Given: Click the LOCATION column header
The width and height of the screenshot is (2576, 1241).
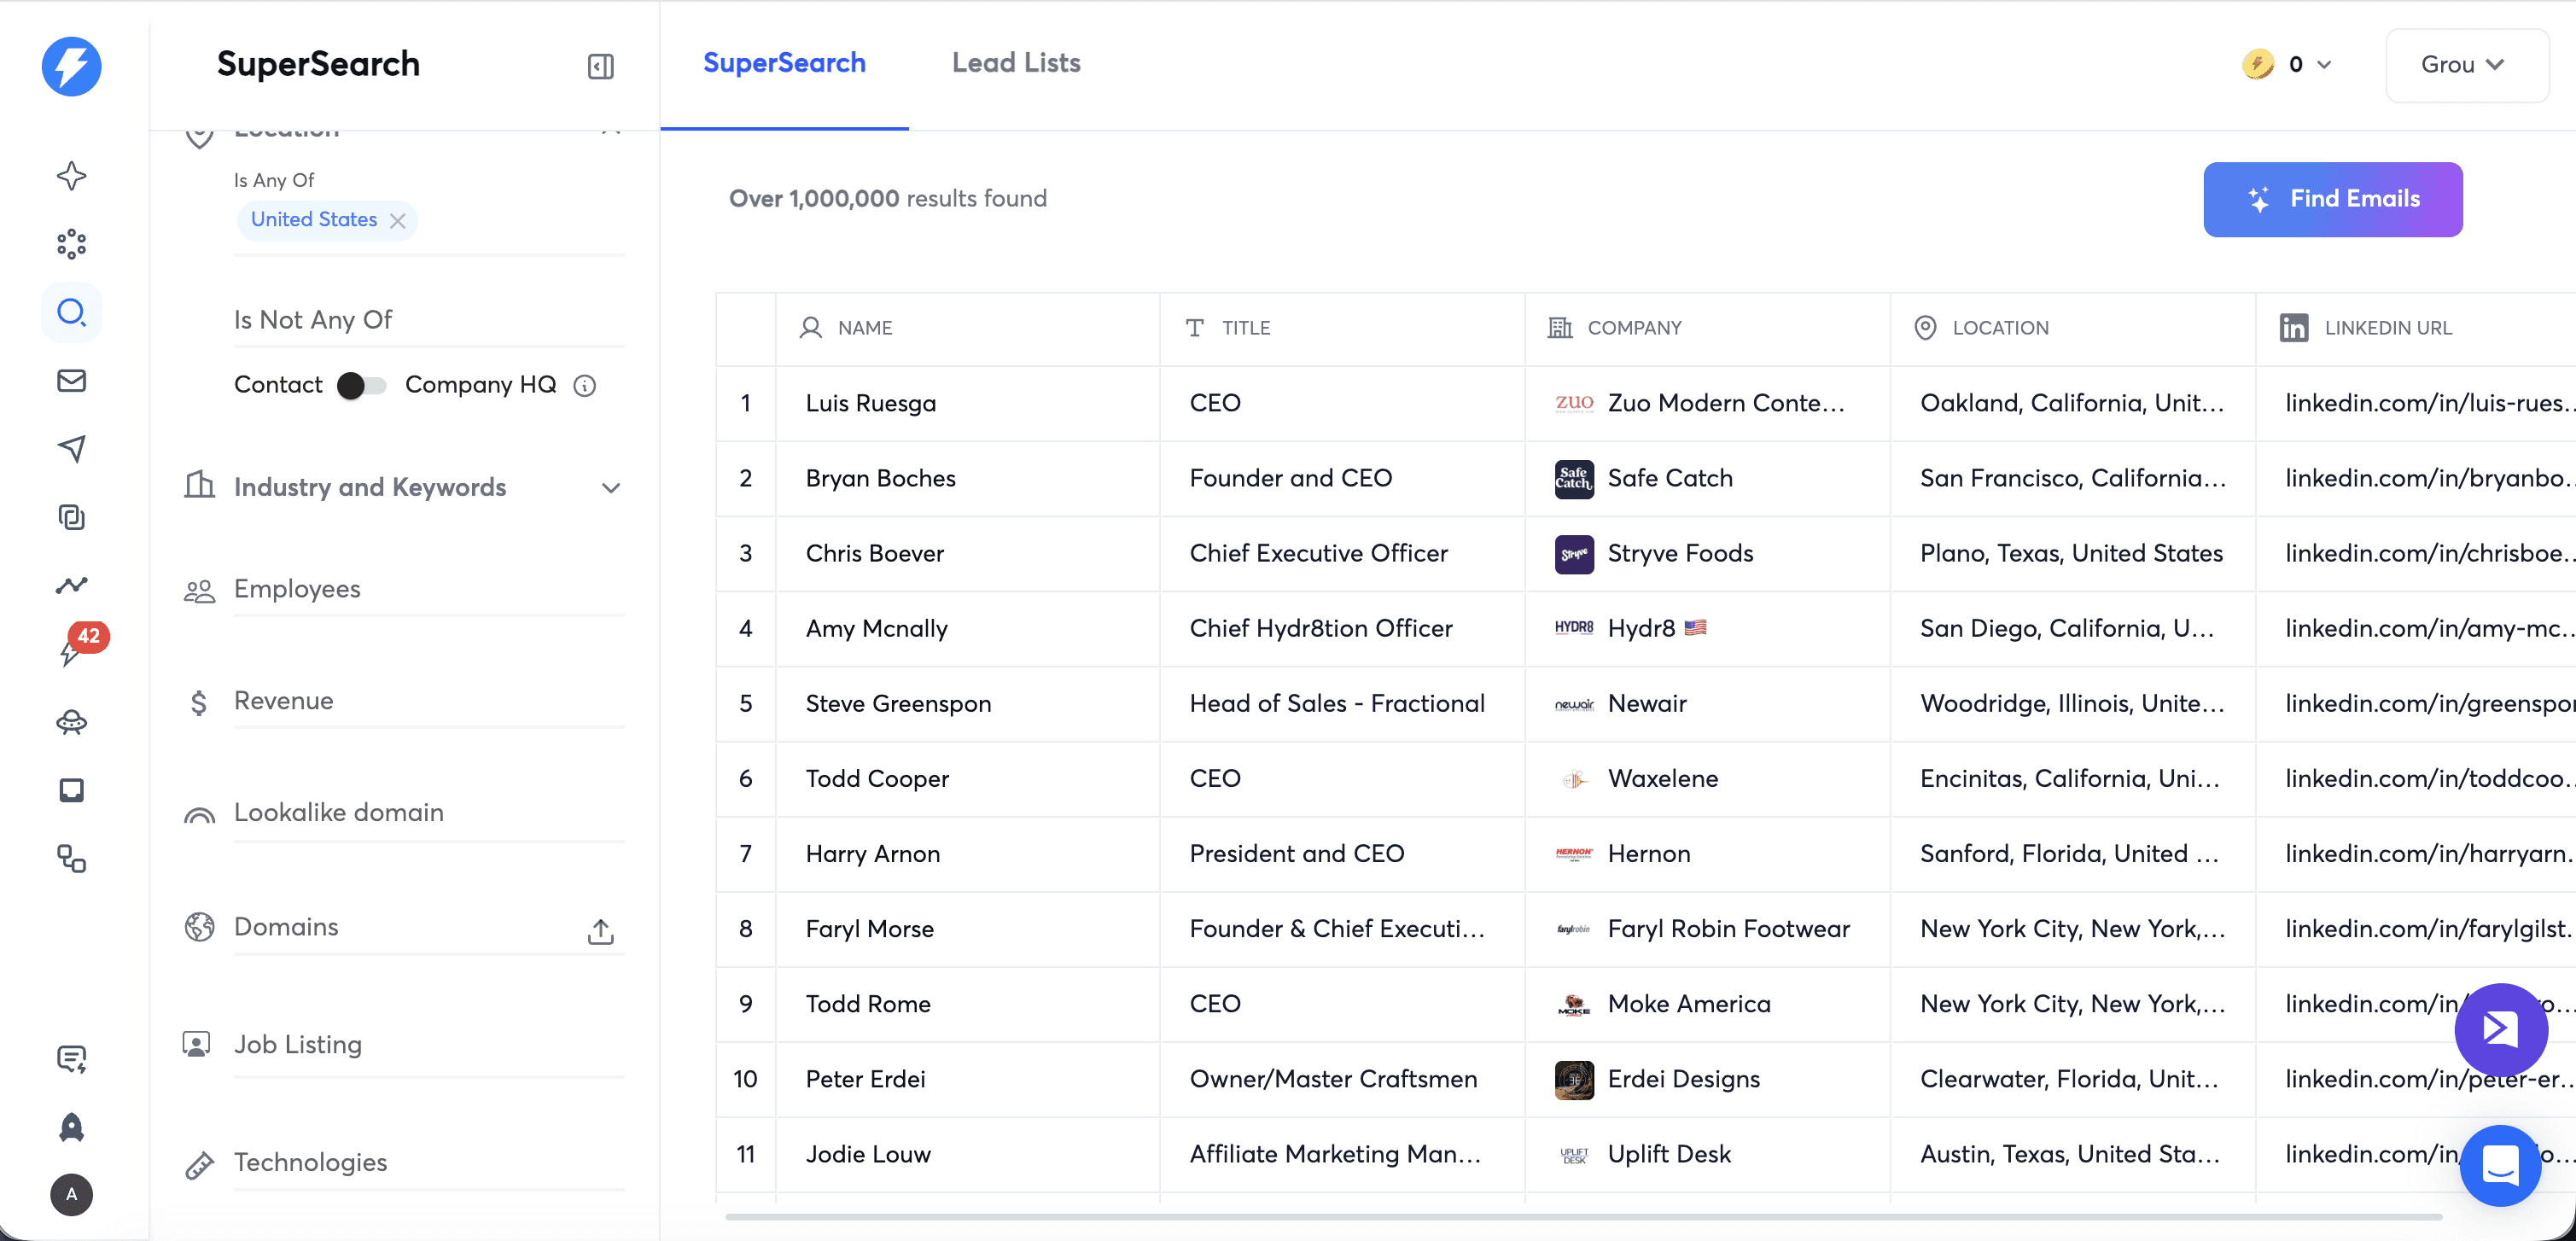Looking at the screenshot, I should (2072, 328).
